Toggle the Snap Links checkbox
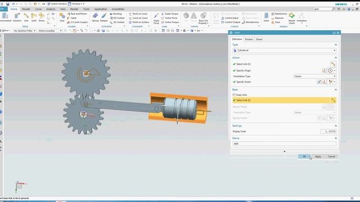The width and height of the screenshot is (360, 202). 234,95
